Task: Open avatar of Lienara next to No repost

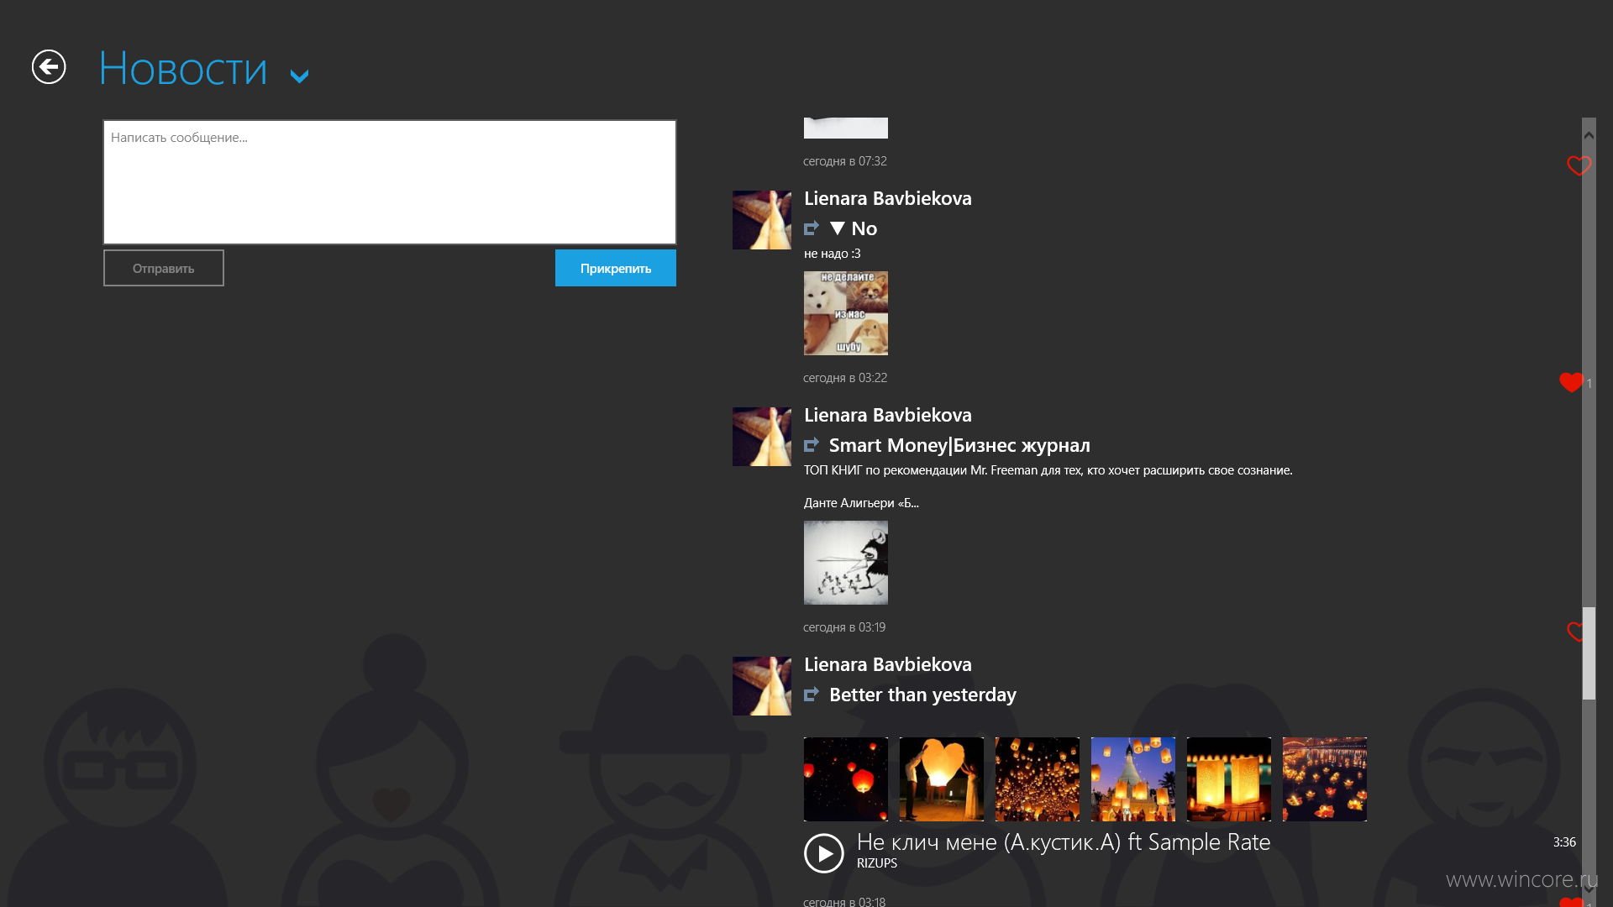Action: click(762, 220)
